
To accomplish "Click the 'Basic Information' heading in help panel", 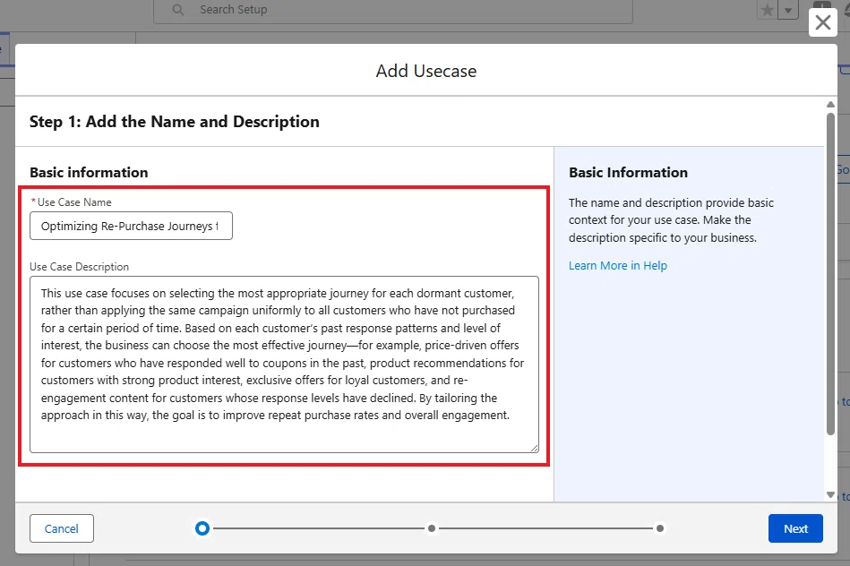I will coord(628,173).
